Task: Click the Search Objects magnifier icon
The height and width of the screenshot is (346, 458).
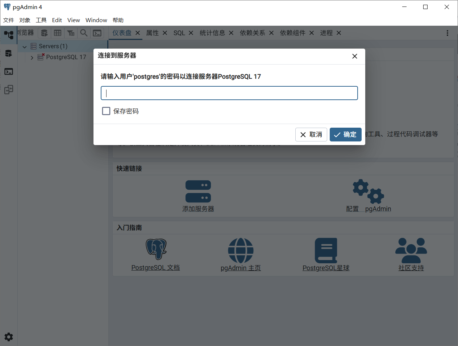Action: 84,33
